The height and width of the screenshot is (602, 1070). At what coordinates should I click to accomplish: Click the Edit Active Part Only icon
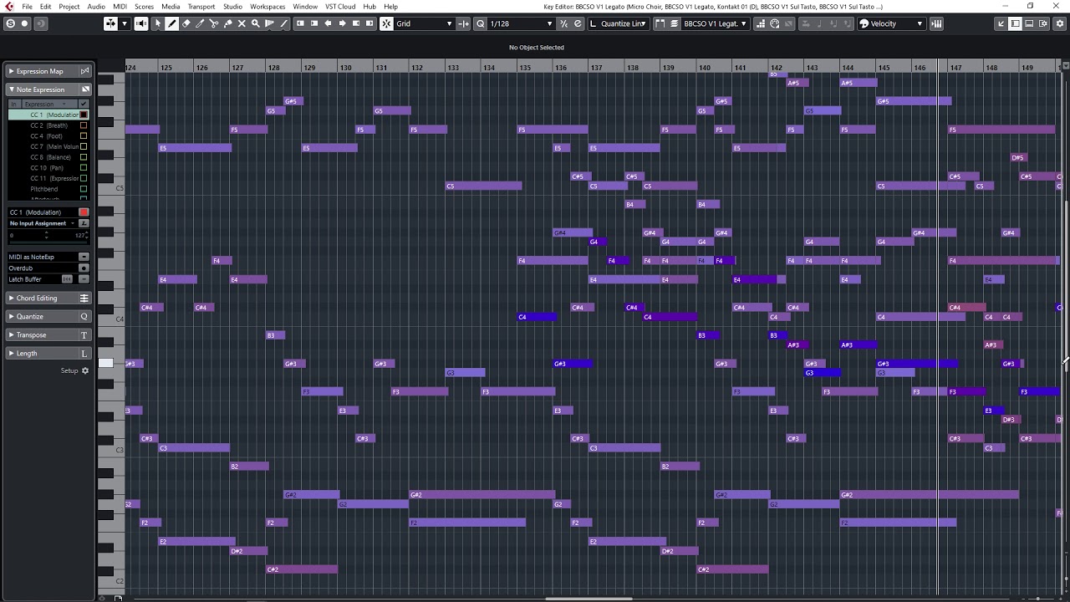point(675,23)
